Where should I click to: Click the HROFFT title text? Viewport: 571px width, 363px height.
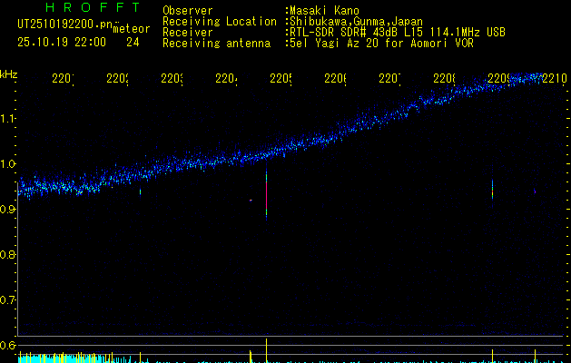pyautogui.click(x=93, y=9)
